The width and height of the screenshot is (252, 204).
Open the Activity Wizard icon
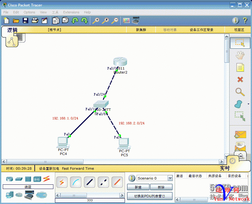(45, 21)
